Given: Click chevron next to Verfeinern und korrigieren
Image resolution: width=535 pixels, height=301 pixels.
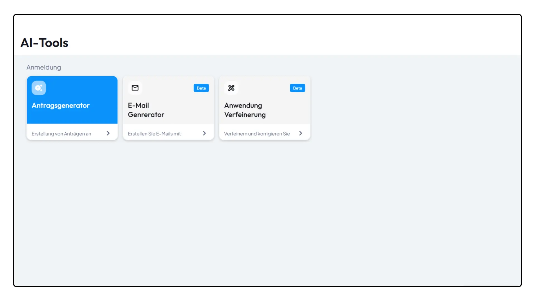Looking at the screenshot, I should (x=300, y=133).
